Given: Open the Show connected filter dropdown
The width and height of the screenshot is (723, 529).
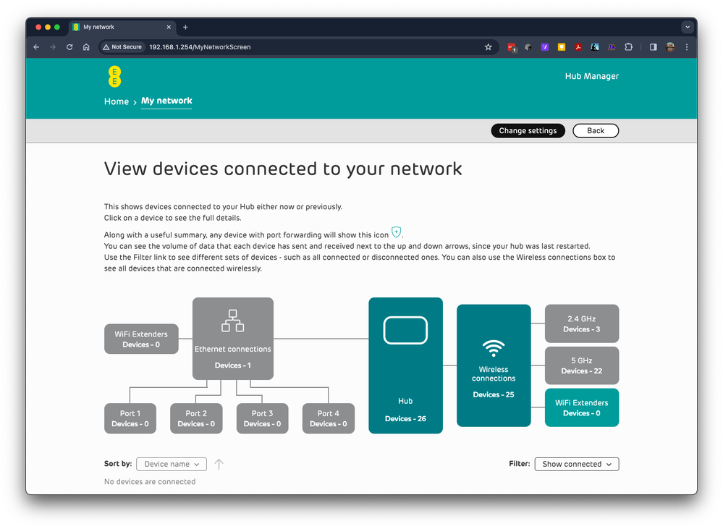Looking at the screenshot, I should [576, 464].
